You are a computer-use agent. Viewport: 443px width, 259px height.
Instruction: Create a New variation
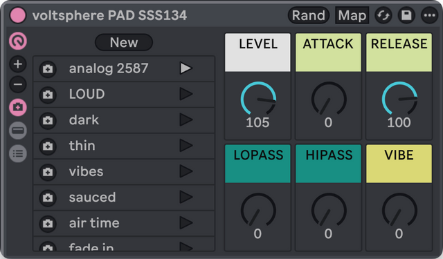pos(124,43)
